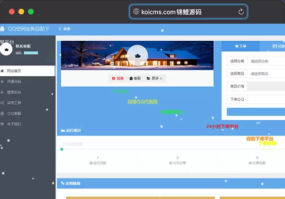
Task: Click the circular avatar on banner
Action: pos(137,55)
